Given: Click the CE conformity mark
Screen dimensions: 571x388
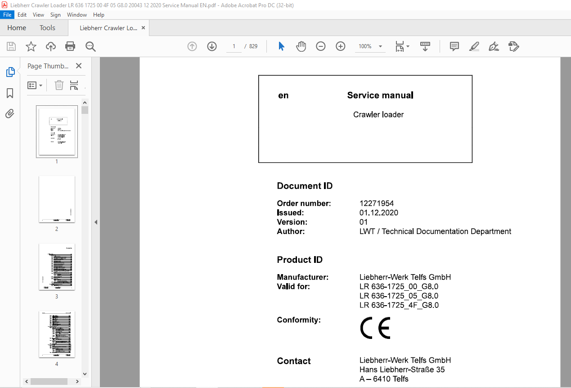Looking at the screenshot, I should (x=375, y=328).
